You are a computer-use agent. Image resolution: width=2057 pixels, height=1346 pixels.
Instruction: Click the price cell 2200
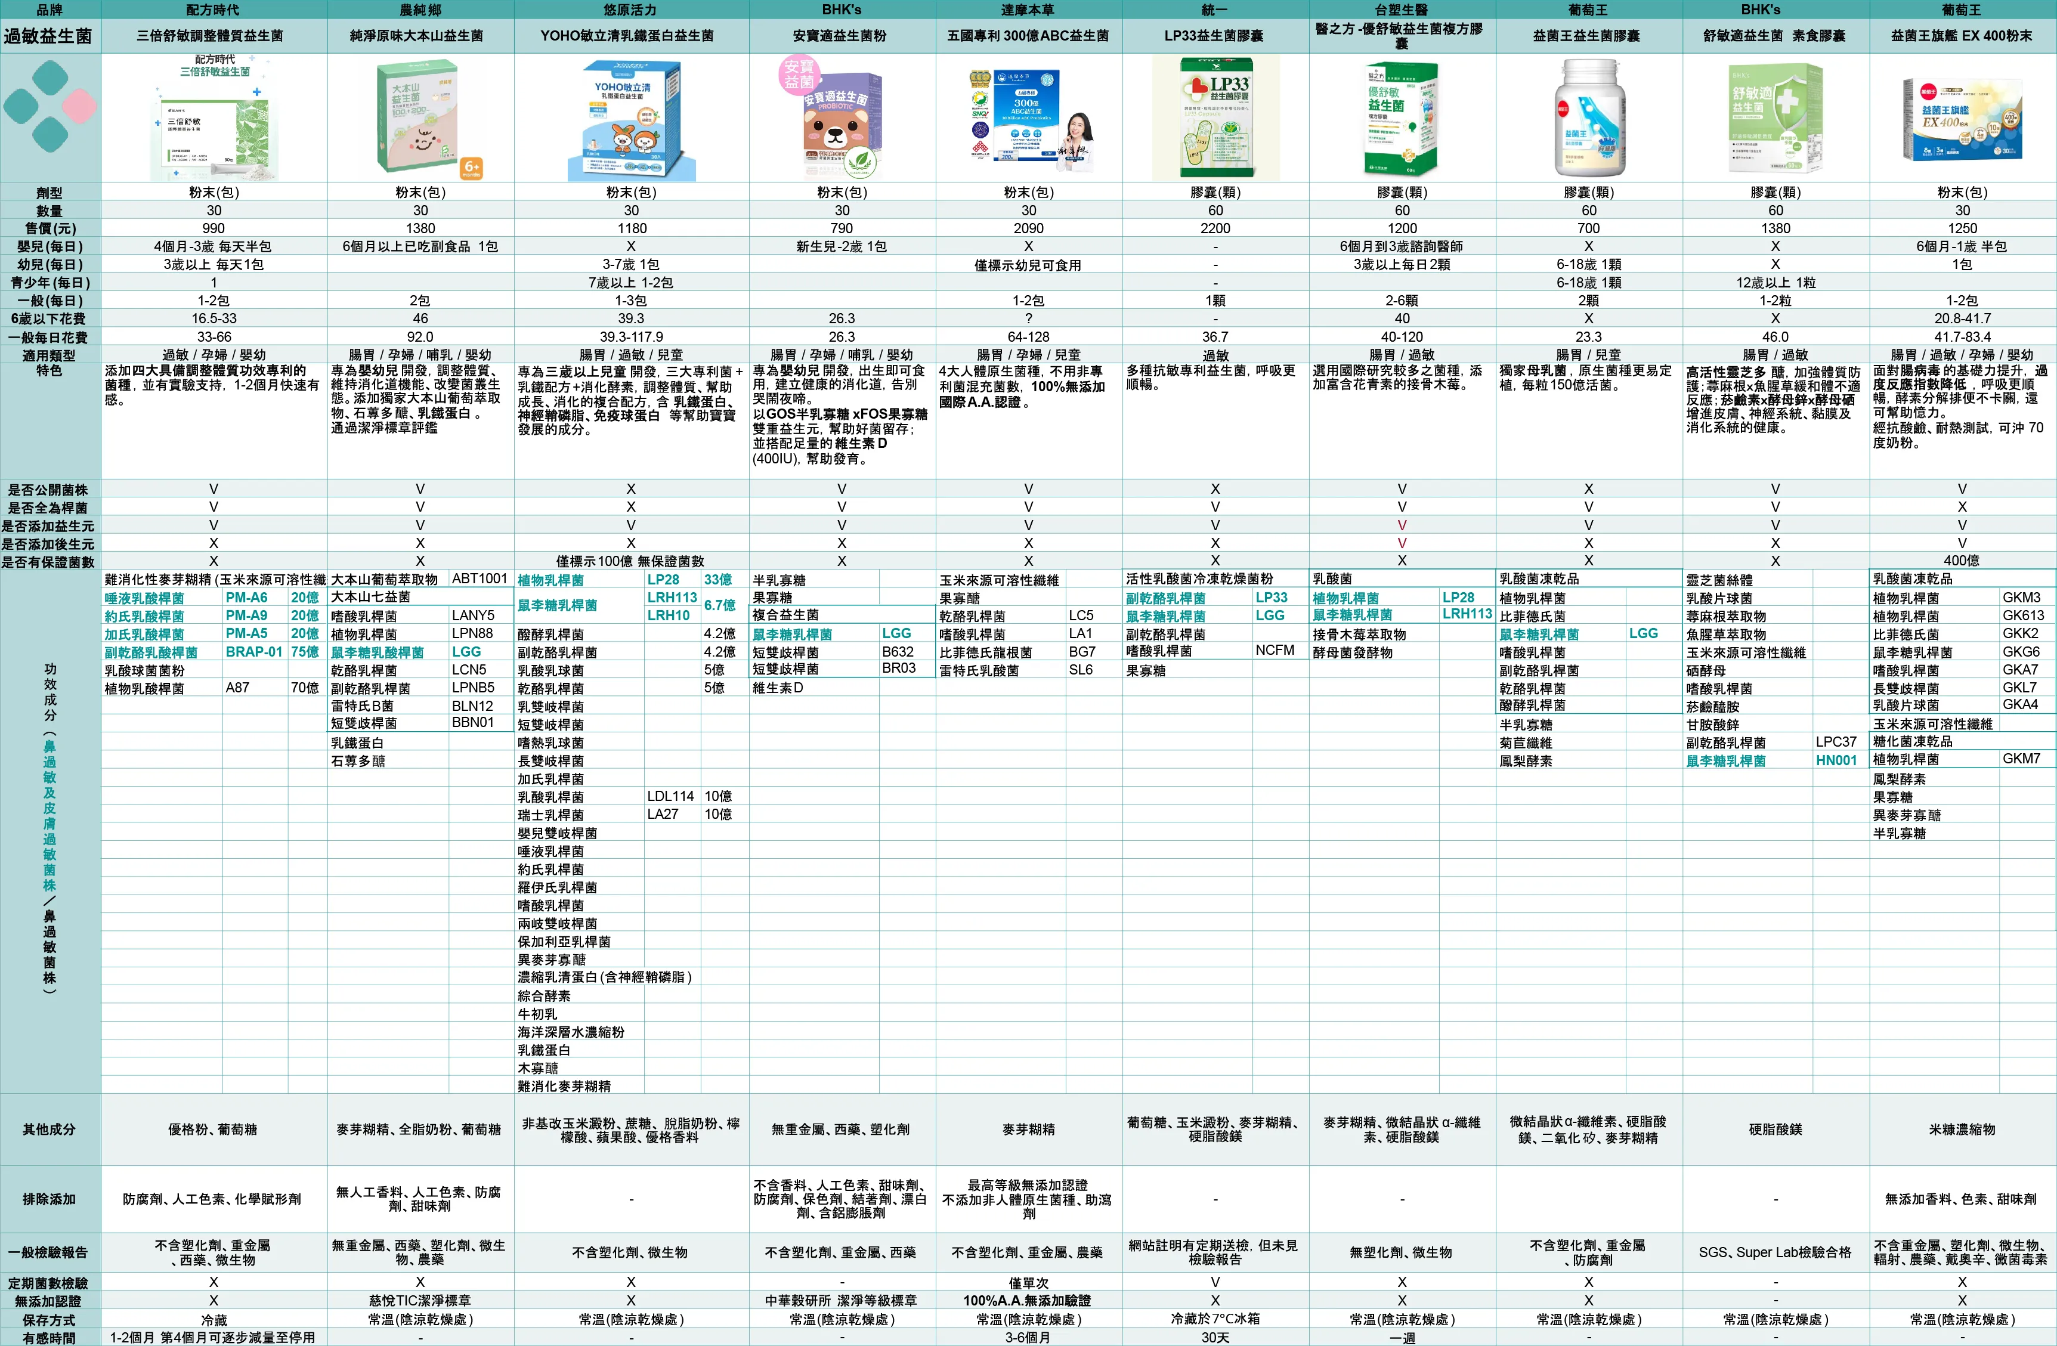coord(1215,228)
